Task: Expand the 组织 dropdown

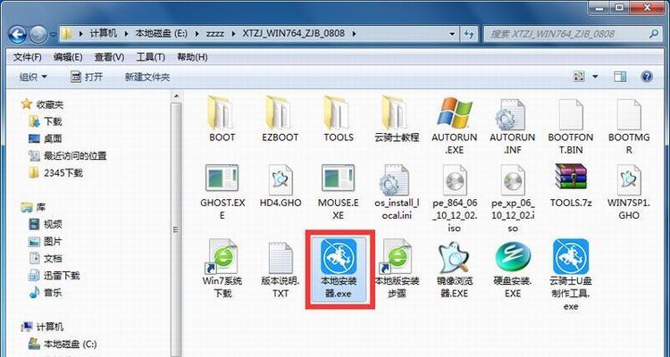Action: [x=33, y=77]
